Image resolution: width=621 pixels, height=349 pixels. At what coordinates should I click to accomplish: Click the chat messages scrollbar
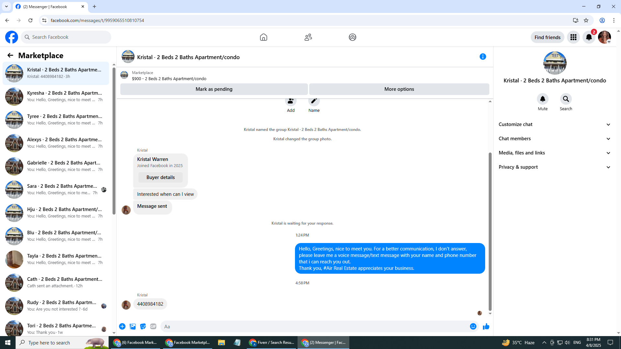point(490,231)
